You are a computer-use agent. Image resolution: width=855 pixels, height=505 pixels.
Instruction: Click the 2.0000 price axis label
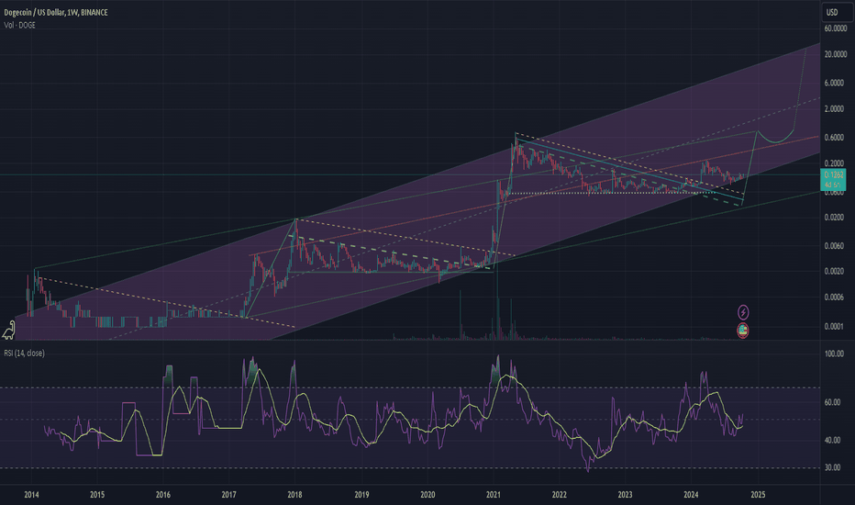836,109
